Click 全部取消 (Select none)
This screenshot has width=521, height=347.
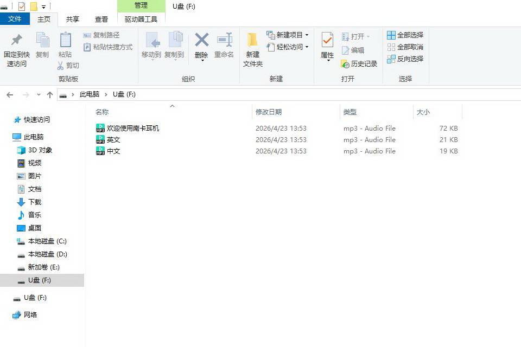[405, 47]
